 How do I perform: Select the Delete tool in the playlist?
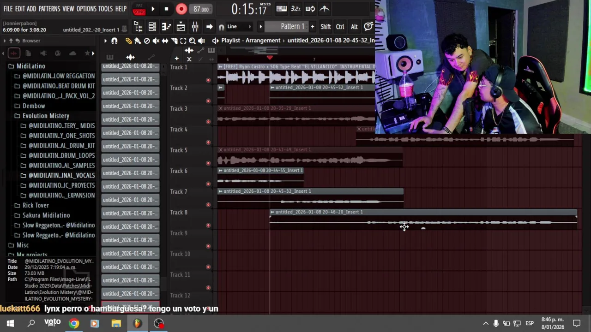click(147, 41)
